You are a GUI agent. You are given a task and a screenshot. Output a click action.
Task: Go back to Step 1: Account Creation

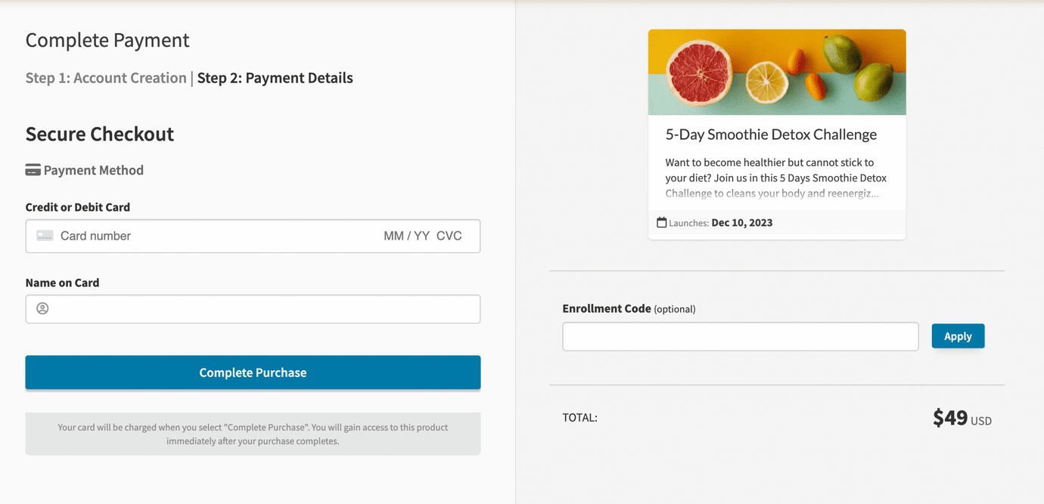click(106, 78)
